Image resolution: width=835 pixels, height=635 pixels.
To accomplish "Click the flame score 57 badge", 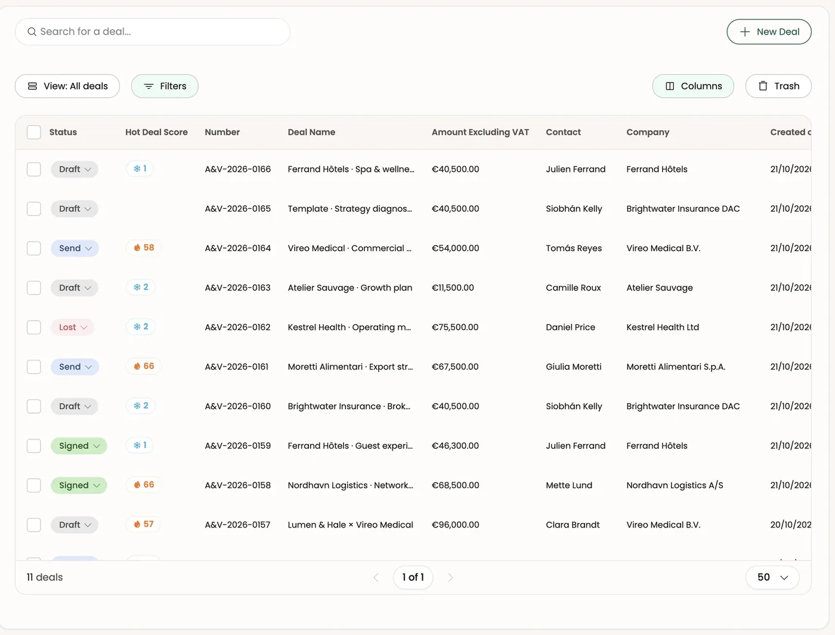I will [143, 525].
